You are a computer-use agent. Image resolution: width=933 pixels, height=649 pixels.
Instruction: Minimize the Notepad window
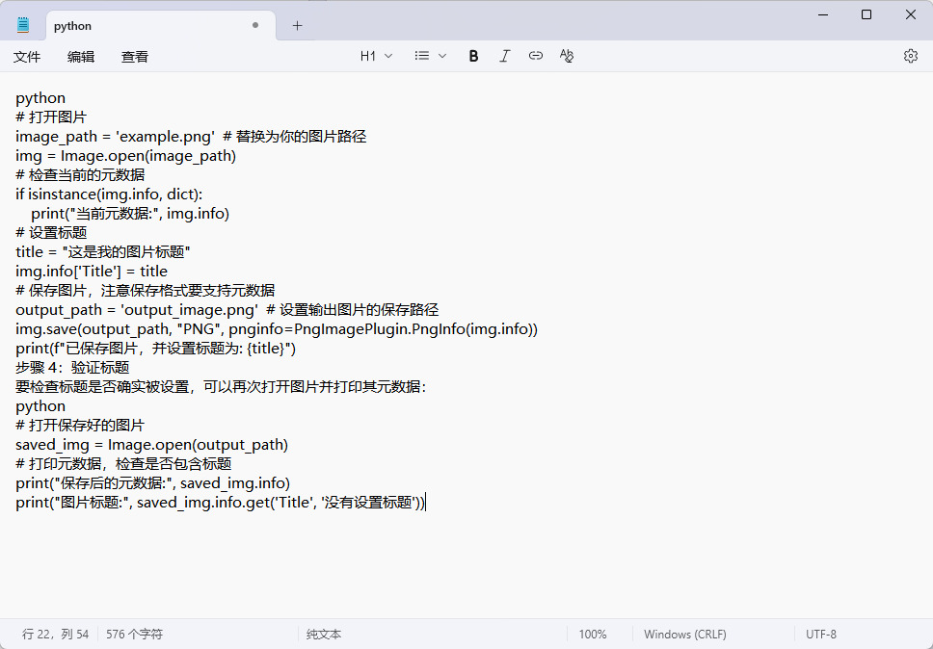[x=823, y=14]
